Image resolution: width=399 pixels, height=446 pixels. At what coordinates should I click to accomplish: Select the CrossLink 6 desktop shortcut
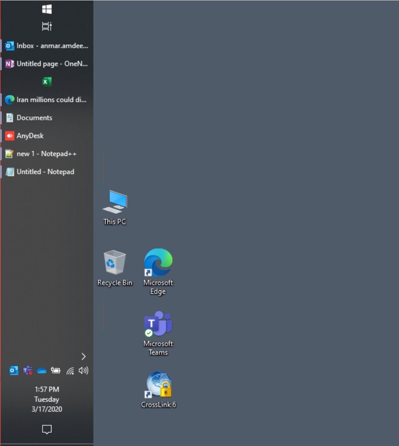158,390
